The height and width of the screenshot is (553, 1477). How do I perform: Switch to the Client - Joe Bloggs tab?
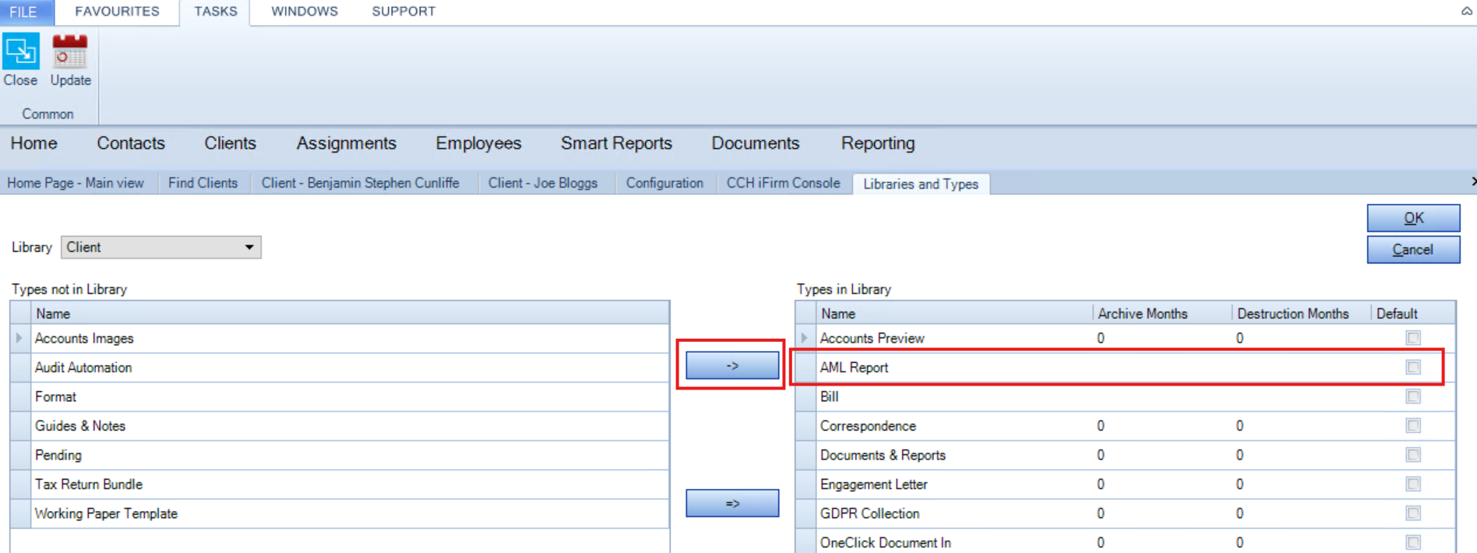pyautogui.click(x=543, y=183)
